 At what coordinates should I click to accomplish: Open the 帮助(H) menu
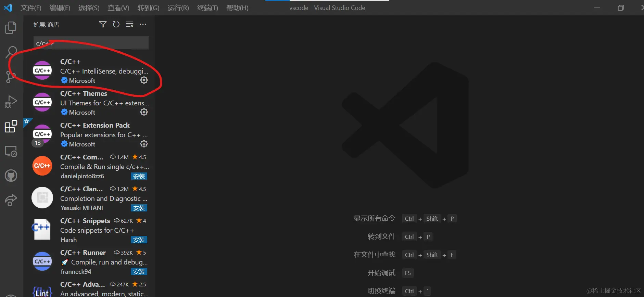pyautogui.click(x=237, y=8)
